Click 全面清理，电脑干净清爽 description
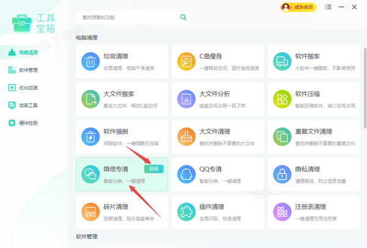367x248 pixels. pyautogui.click(x=128, y=68)
